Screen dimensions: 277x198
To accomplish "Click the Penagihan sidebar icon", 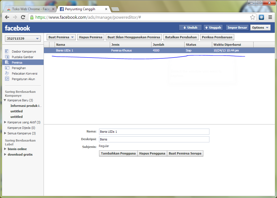I will (x=7, y=68).
